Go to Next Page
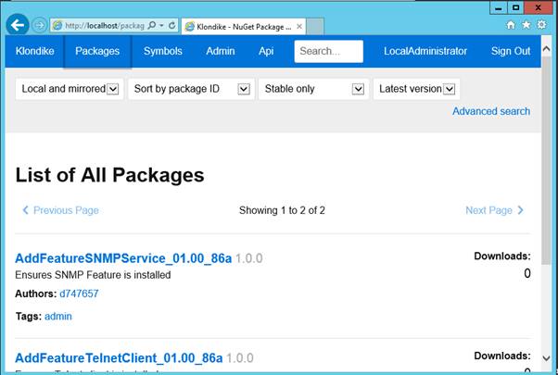The width and height of the screenshot is (558, 375). [x=495, y=210]
